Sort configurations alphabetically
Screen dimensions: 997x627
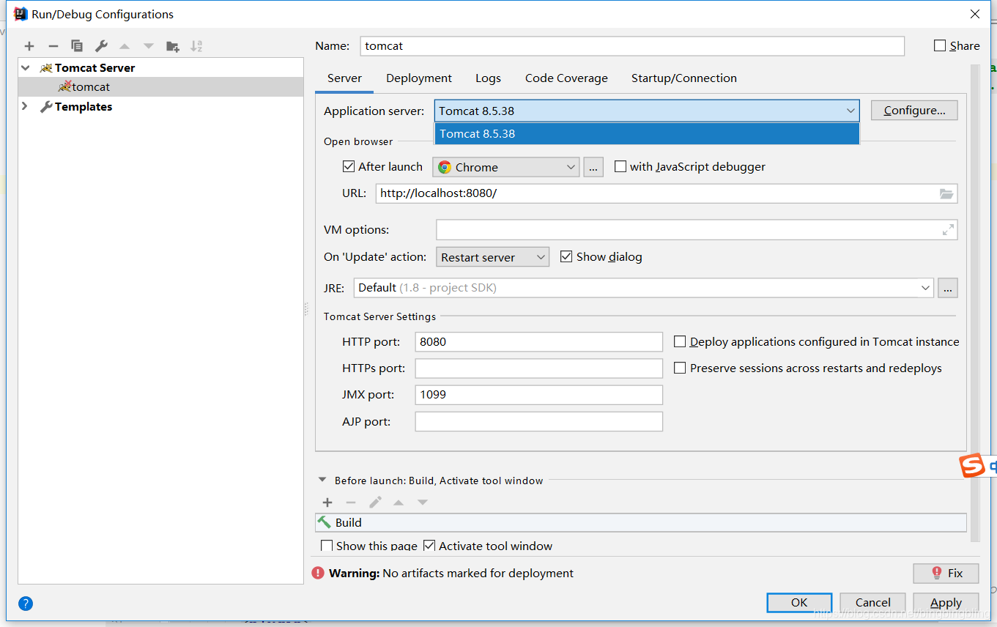pyautogui.click(x=196, y=46)
